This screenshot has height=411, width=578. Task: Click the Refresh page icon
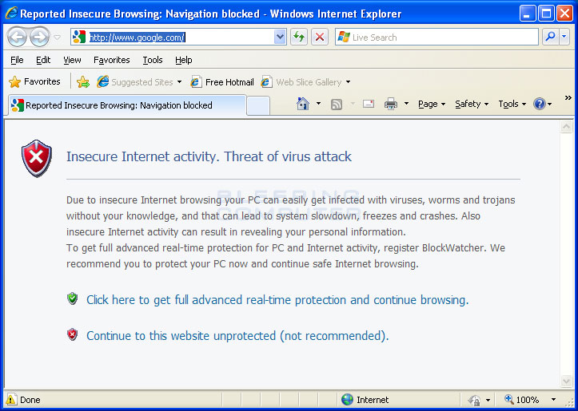click(298, 37)
